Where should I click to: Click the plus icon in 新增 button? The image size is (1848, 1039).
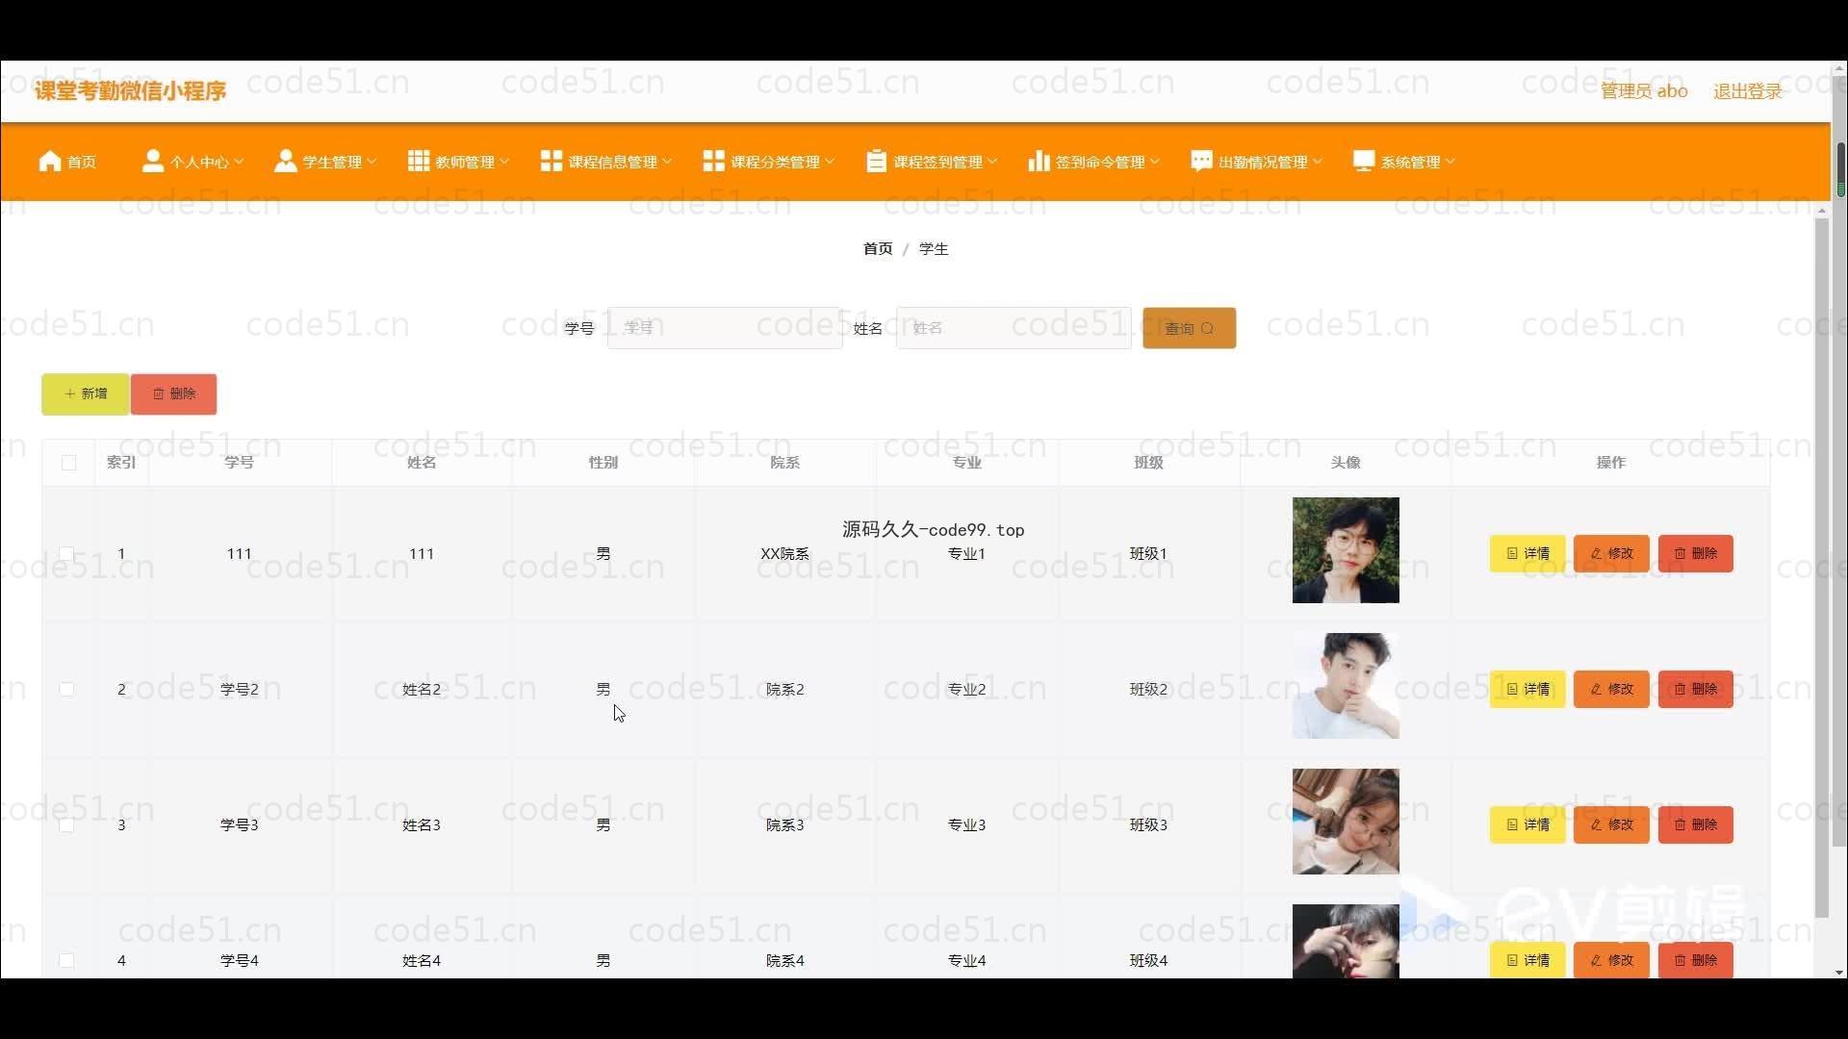tap(69, 394)
